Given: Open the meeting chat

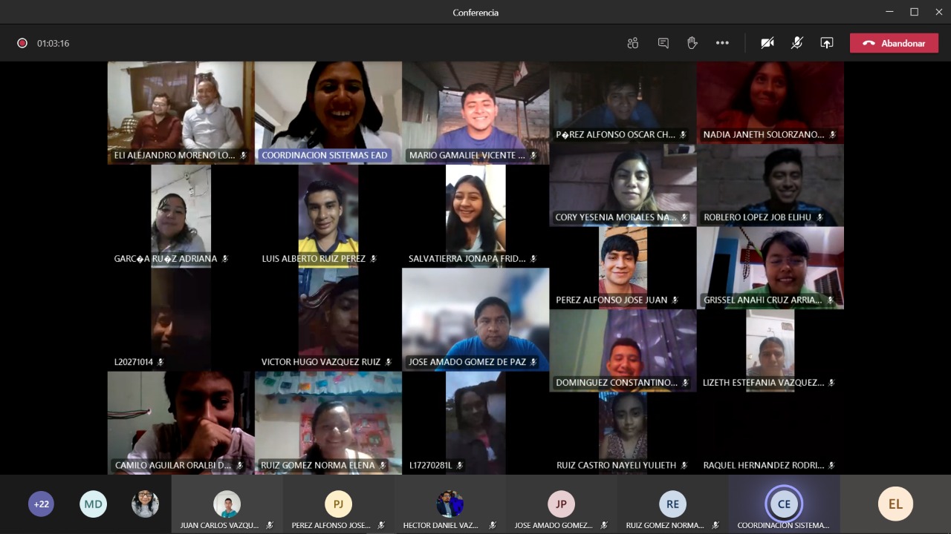Looking at the screenshot, I should 663,43.
